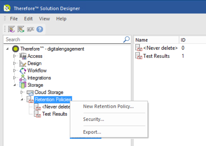The width and height of the screenshot is (206, 146).
Task: Click the green root server status icon
Action: point(15,49)
